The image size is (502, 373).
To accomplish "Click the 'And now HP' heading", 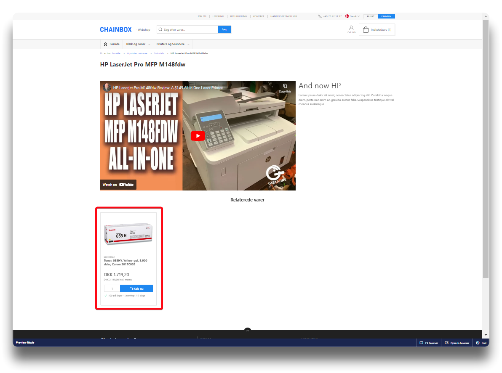I will (320, 86).
